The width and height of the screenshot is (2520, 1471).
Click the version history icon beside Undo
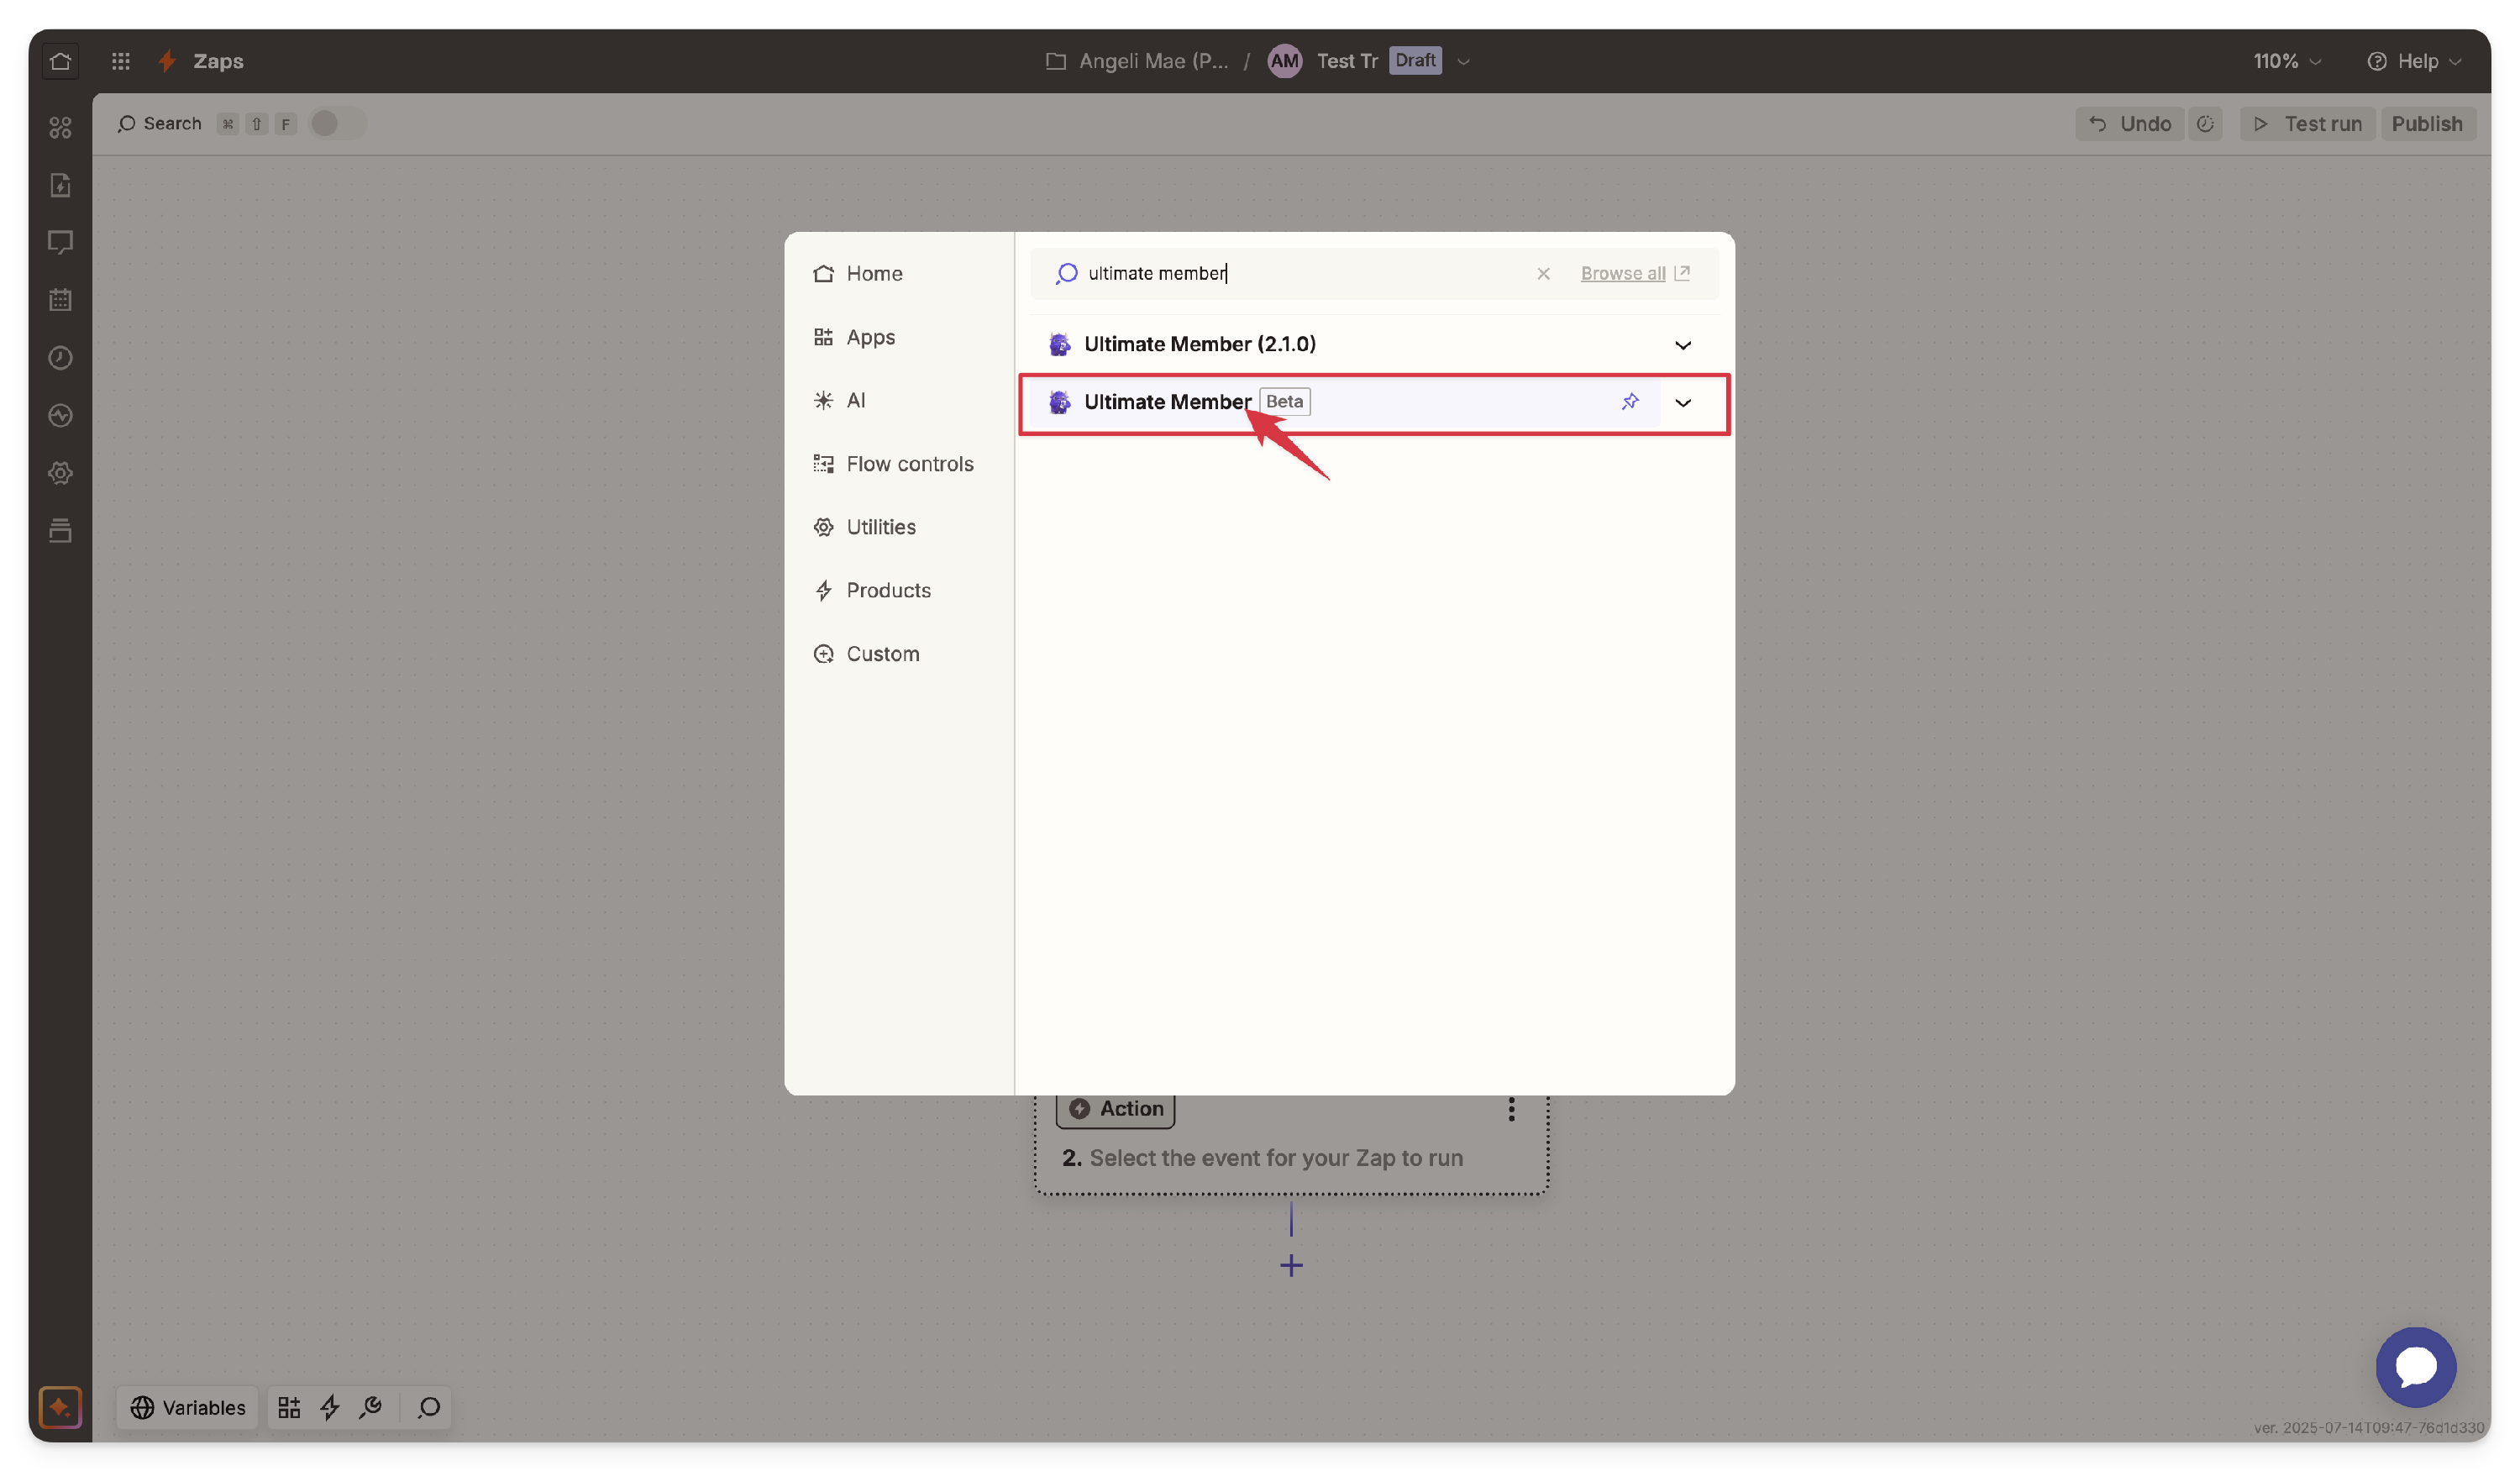click(2204, 123)
